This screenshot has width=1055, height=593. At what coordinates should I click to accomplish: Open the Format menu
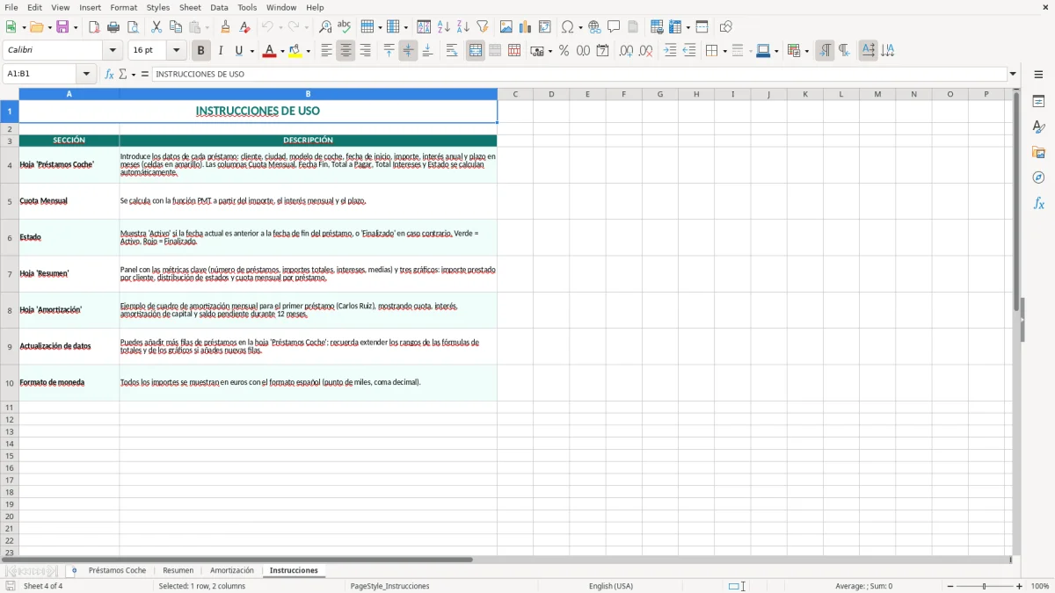pyautogui.click(x=123, y=7)
